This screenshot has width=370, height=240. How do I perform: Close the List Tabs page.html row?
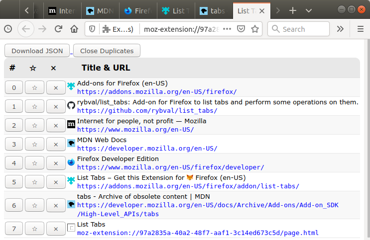click(56, 229)
